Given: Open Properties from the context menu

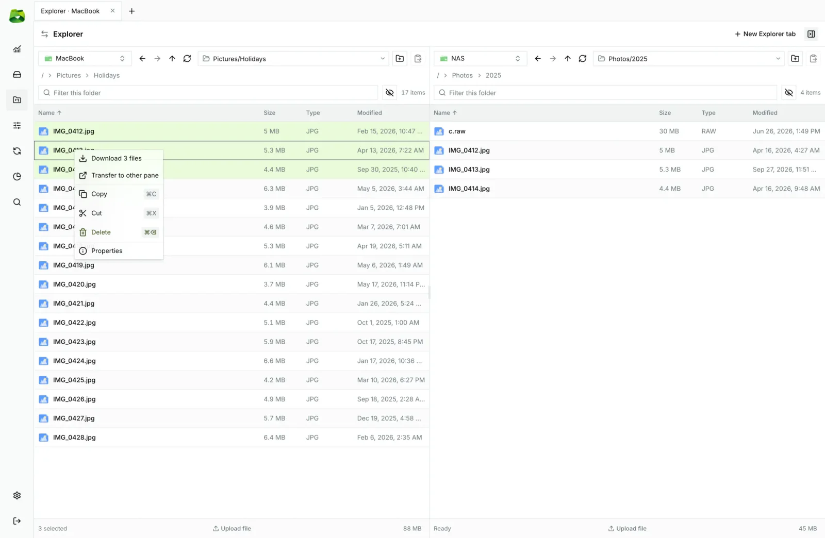Looking at the screenshot, I should tap(119, 251).
